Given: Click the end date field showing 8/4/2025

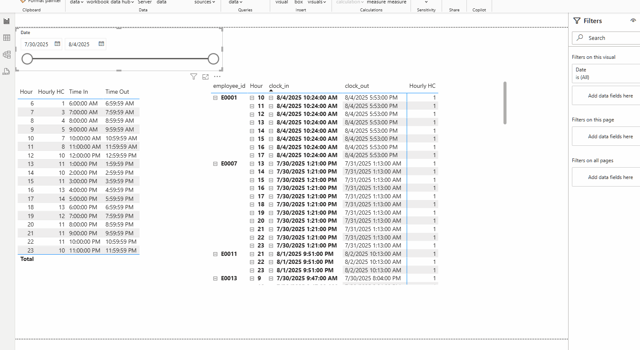Looking at the screenshot, I should click(79, 44).
